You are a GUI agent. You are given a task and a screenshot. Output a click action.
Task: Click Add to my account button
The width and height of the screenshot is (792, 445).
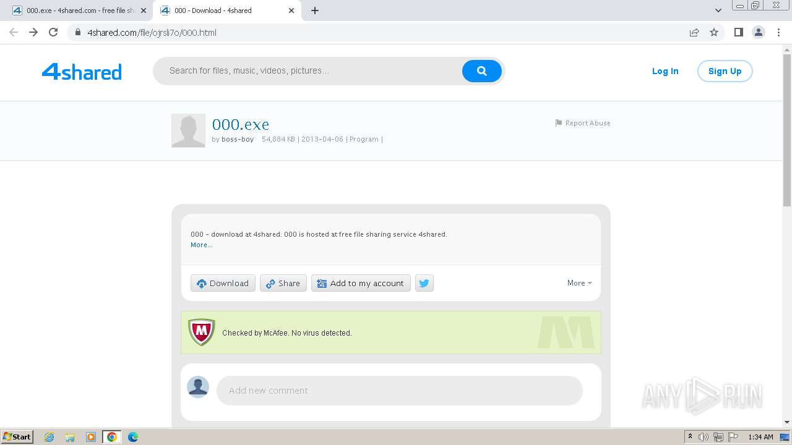tap(361, 283)
